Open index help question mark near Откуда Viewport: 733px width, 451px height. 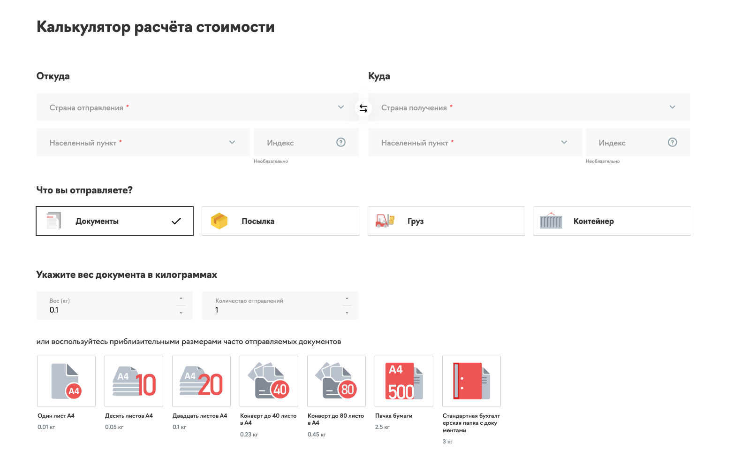click(341, 142)
